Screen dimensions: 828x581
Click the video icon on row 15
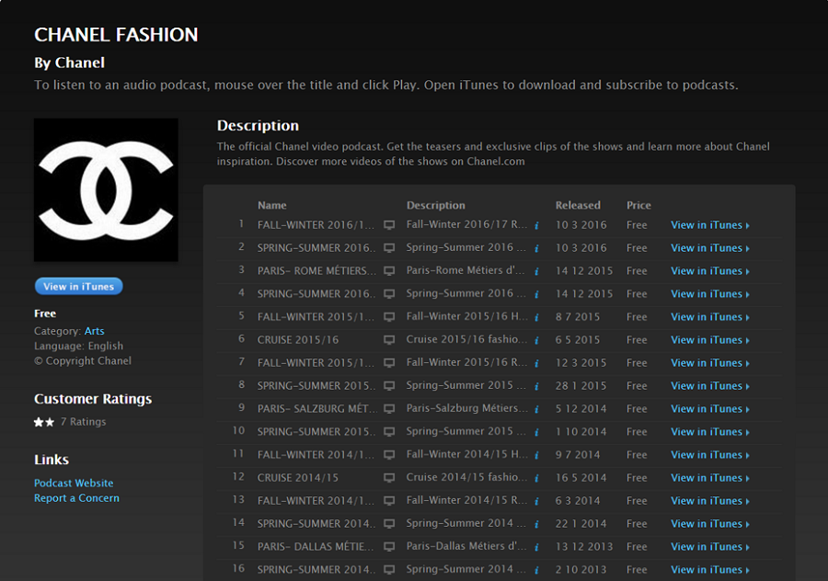[x=389, y=547]
